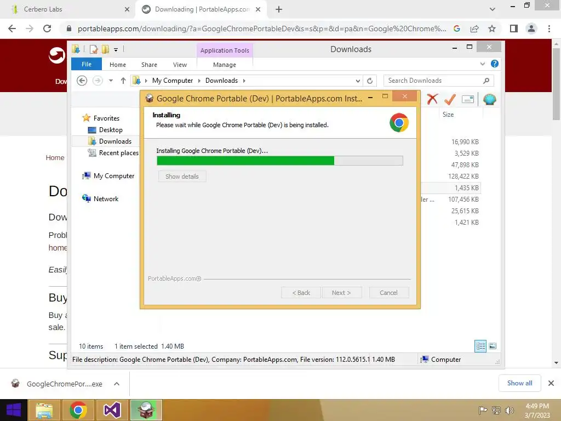The width and height of the screenshot is (561, 421).
Task: Expand the Explorer ribbon chevron
Action: tap(483, 64)
